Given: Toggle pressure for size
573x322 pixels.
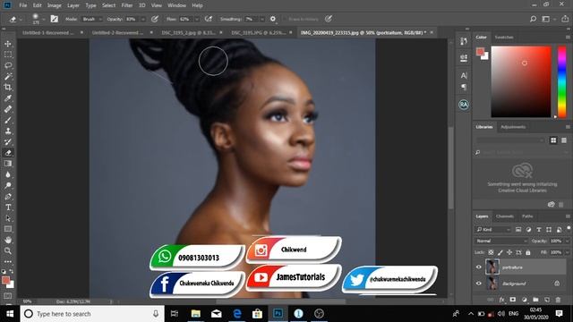Looking at the screenshot, I should click(329, 19).
